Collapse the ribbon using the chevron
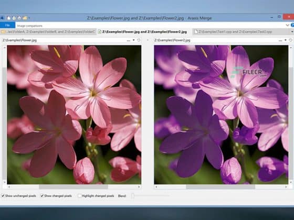Screen dimensions: 294x220 287,25
